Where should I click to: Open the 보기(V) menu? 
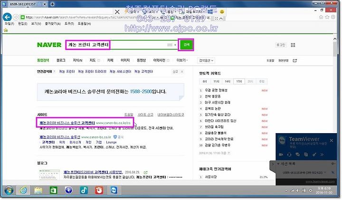[x=36, y=24]
